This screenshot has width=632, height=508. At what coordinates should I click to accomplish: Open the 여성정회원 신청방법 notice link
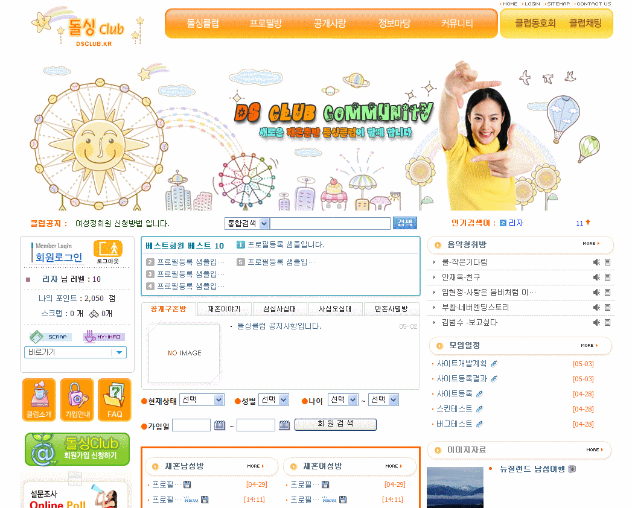tap(122, 224)
